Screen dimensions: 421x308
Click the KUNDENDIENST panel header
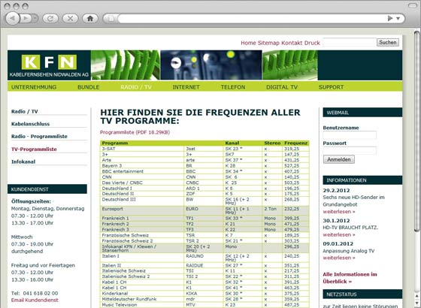point(47,189)
